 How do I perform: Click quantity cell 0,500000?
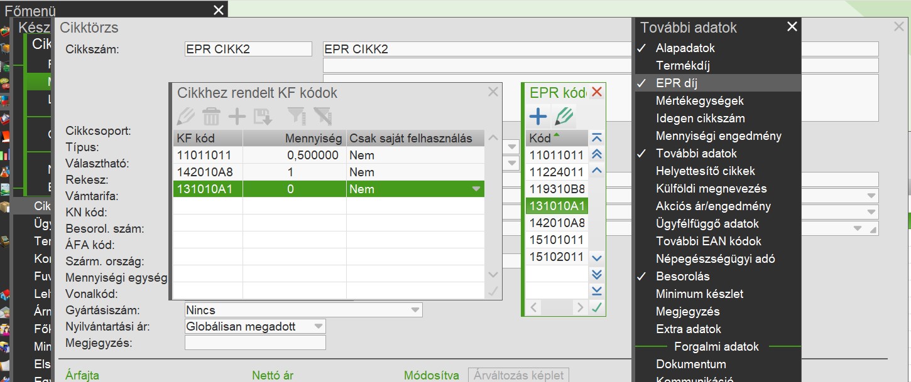(295, 155)
